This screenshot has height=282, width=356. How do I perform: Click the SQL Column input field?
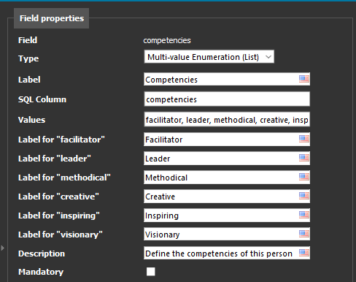227,99
